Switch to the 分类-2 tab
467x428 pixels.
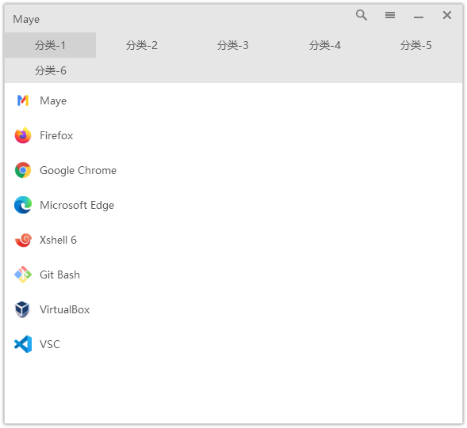point(142,45)
